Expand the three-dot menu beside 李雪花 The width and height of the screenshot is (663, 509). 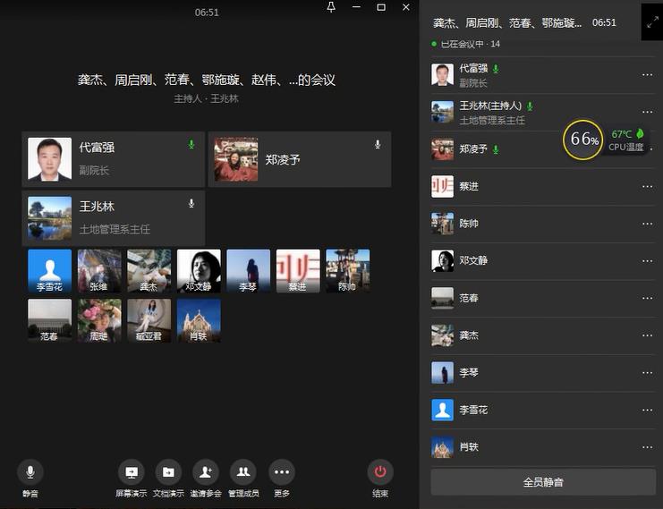click(647, 410)
